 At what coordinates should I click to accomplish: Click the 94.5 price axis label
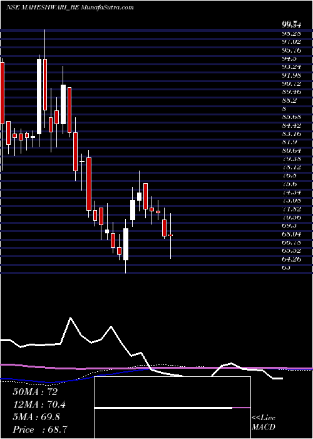pos(289,59)
